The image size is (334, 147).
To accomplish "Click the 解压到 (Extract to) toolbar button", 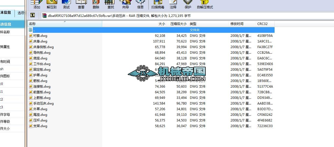I will click(52, 5).
